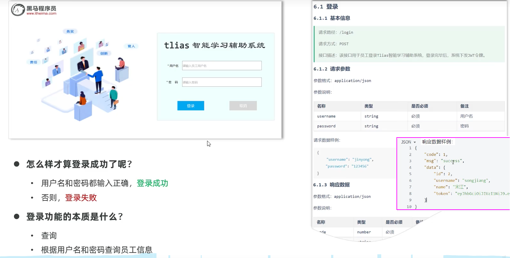
Task: Click the 密码 input field
Action: (222, 82)
